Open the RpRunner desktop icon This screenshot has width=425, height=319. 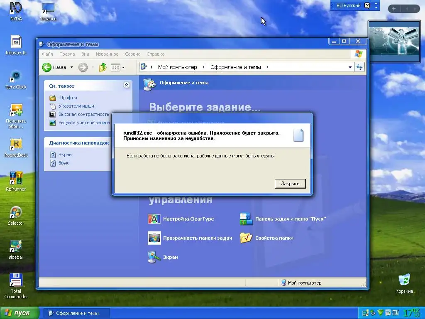click(x=16, y=181)
